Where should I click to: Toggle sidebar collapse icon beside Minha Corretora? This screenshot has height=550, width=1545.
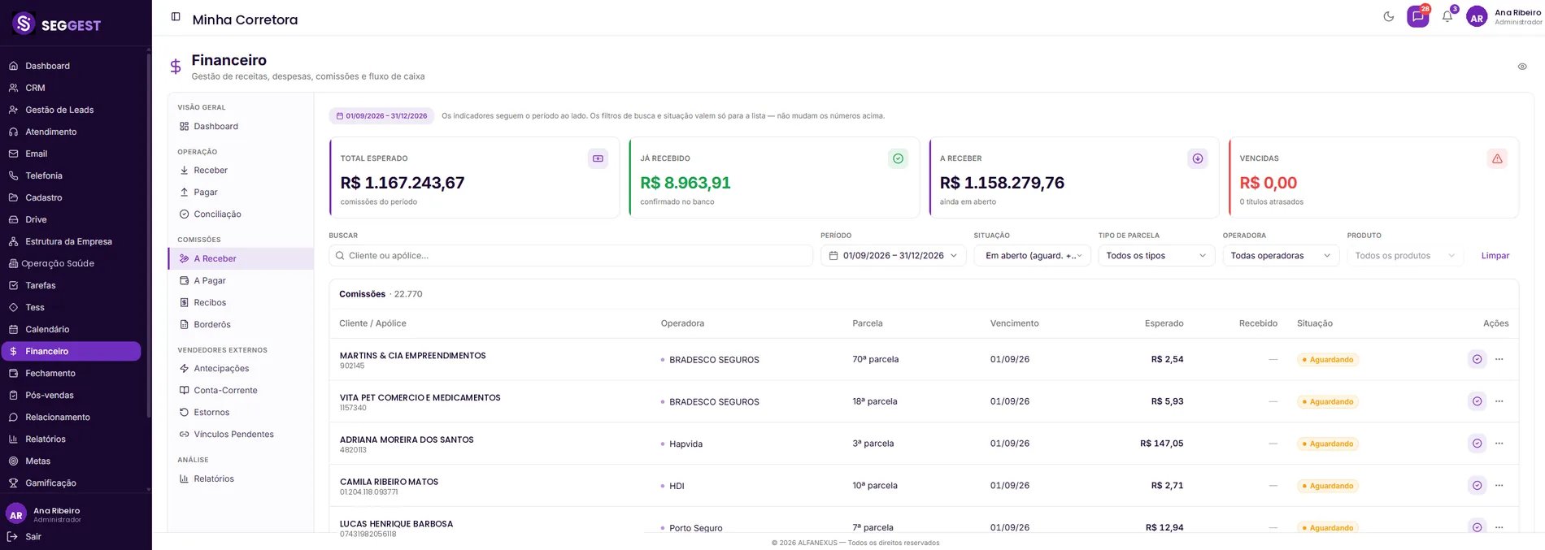coord(176,16)
